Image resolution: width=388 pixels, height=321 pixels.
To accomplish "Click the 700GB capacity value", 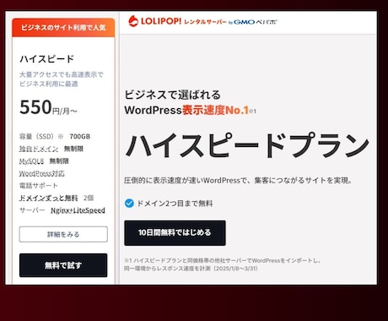I will pos(80,137).
